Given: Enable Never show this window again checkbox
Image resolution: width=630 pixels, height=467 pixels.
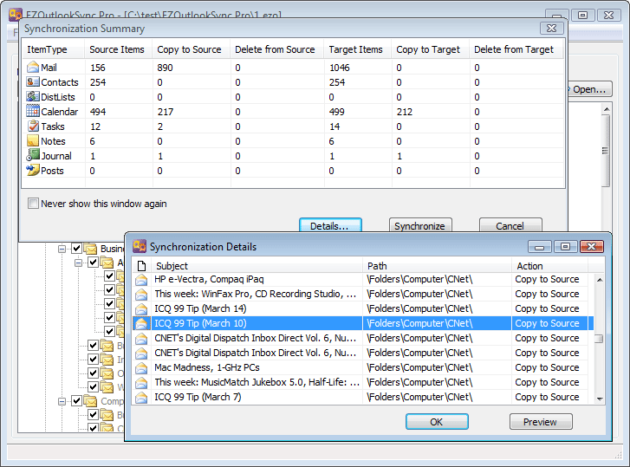Looking at the screenshot, I should point(33,204).
